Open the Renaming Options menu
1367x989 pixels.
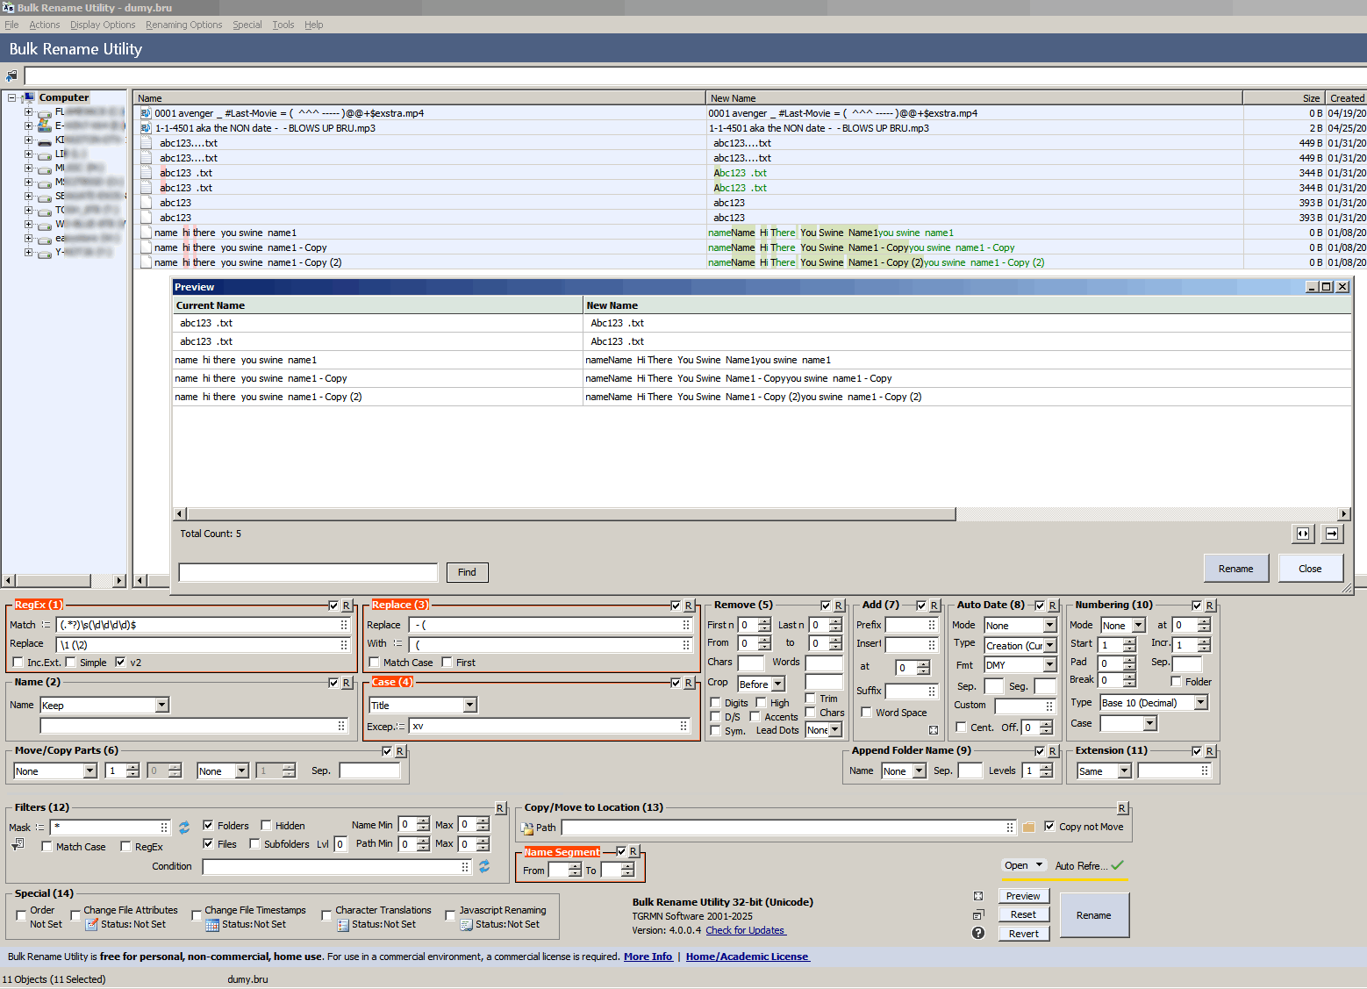point(184,25)
